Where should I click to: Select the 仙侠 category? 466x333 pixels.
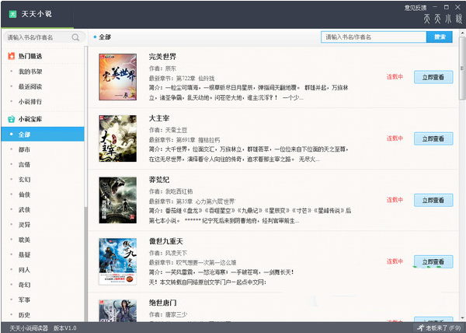pyautogui.click(x=24, y=195)
